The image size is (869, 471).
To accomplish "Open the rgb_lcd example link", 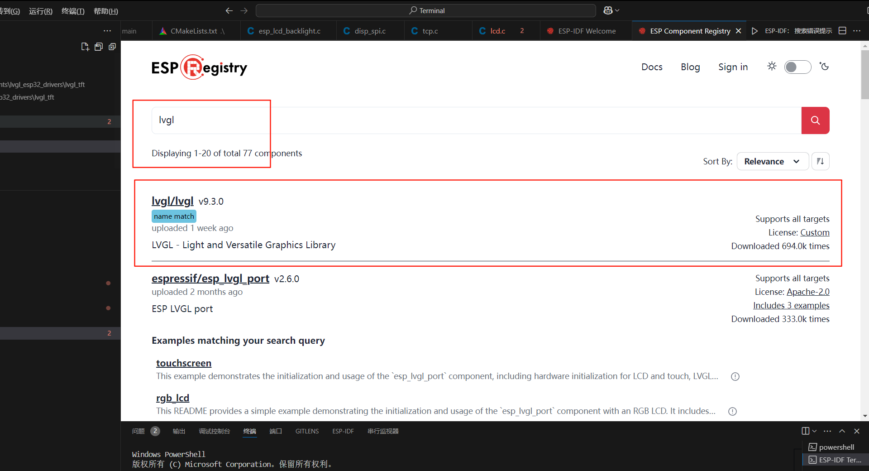I will (x=172, y=398).
